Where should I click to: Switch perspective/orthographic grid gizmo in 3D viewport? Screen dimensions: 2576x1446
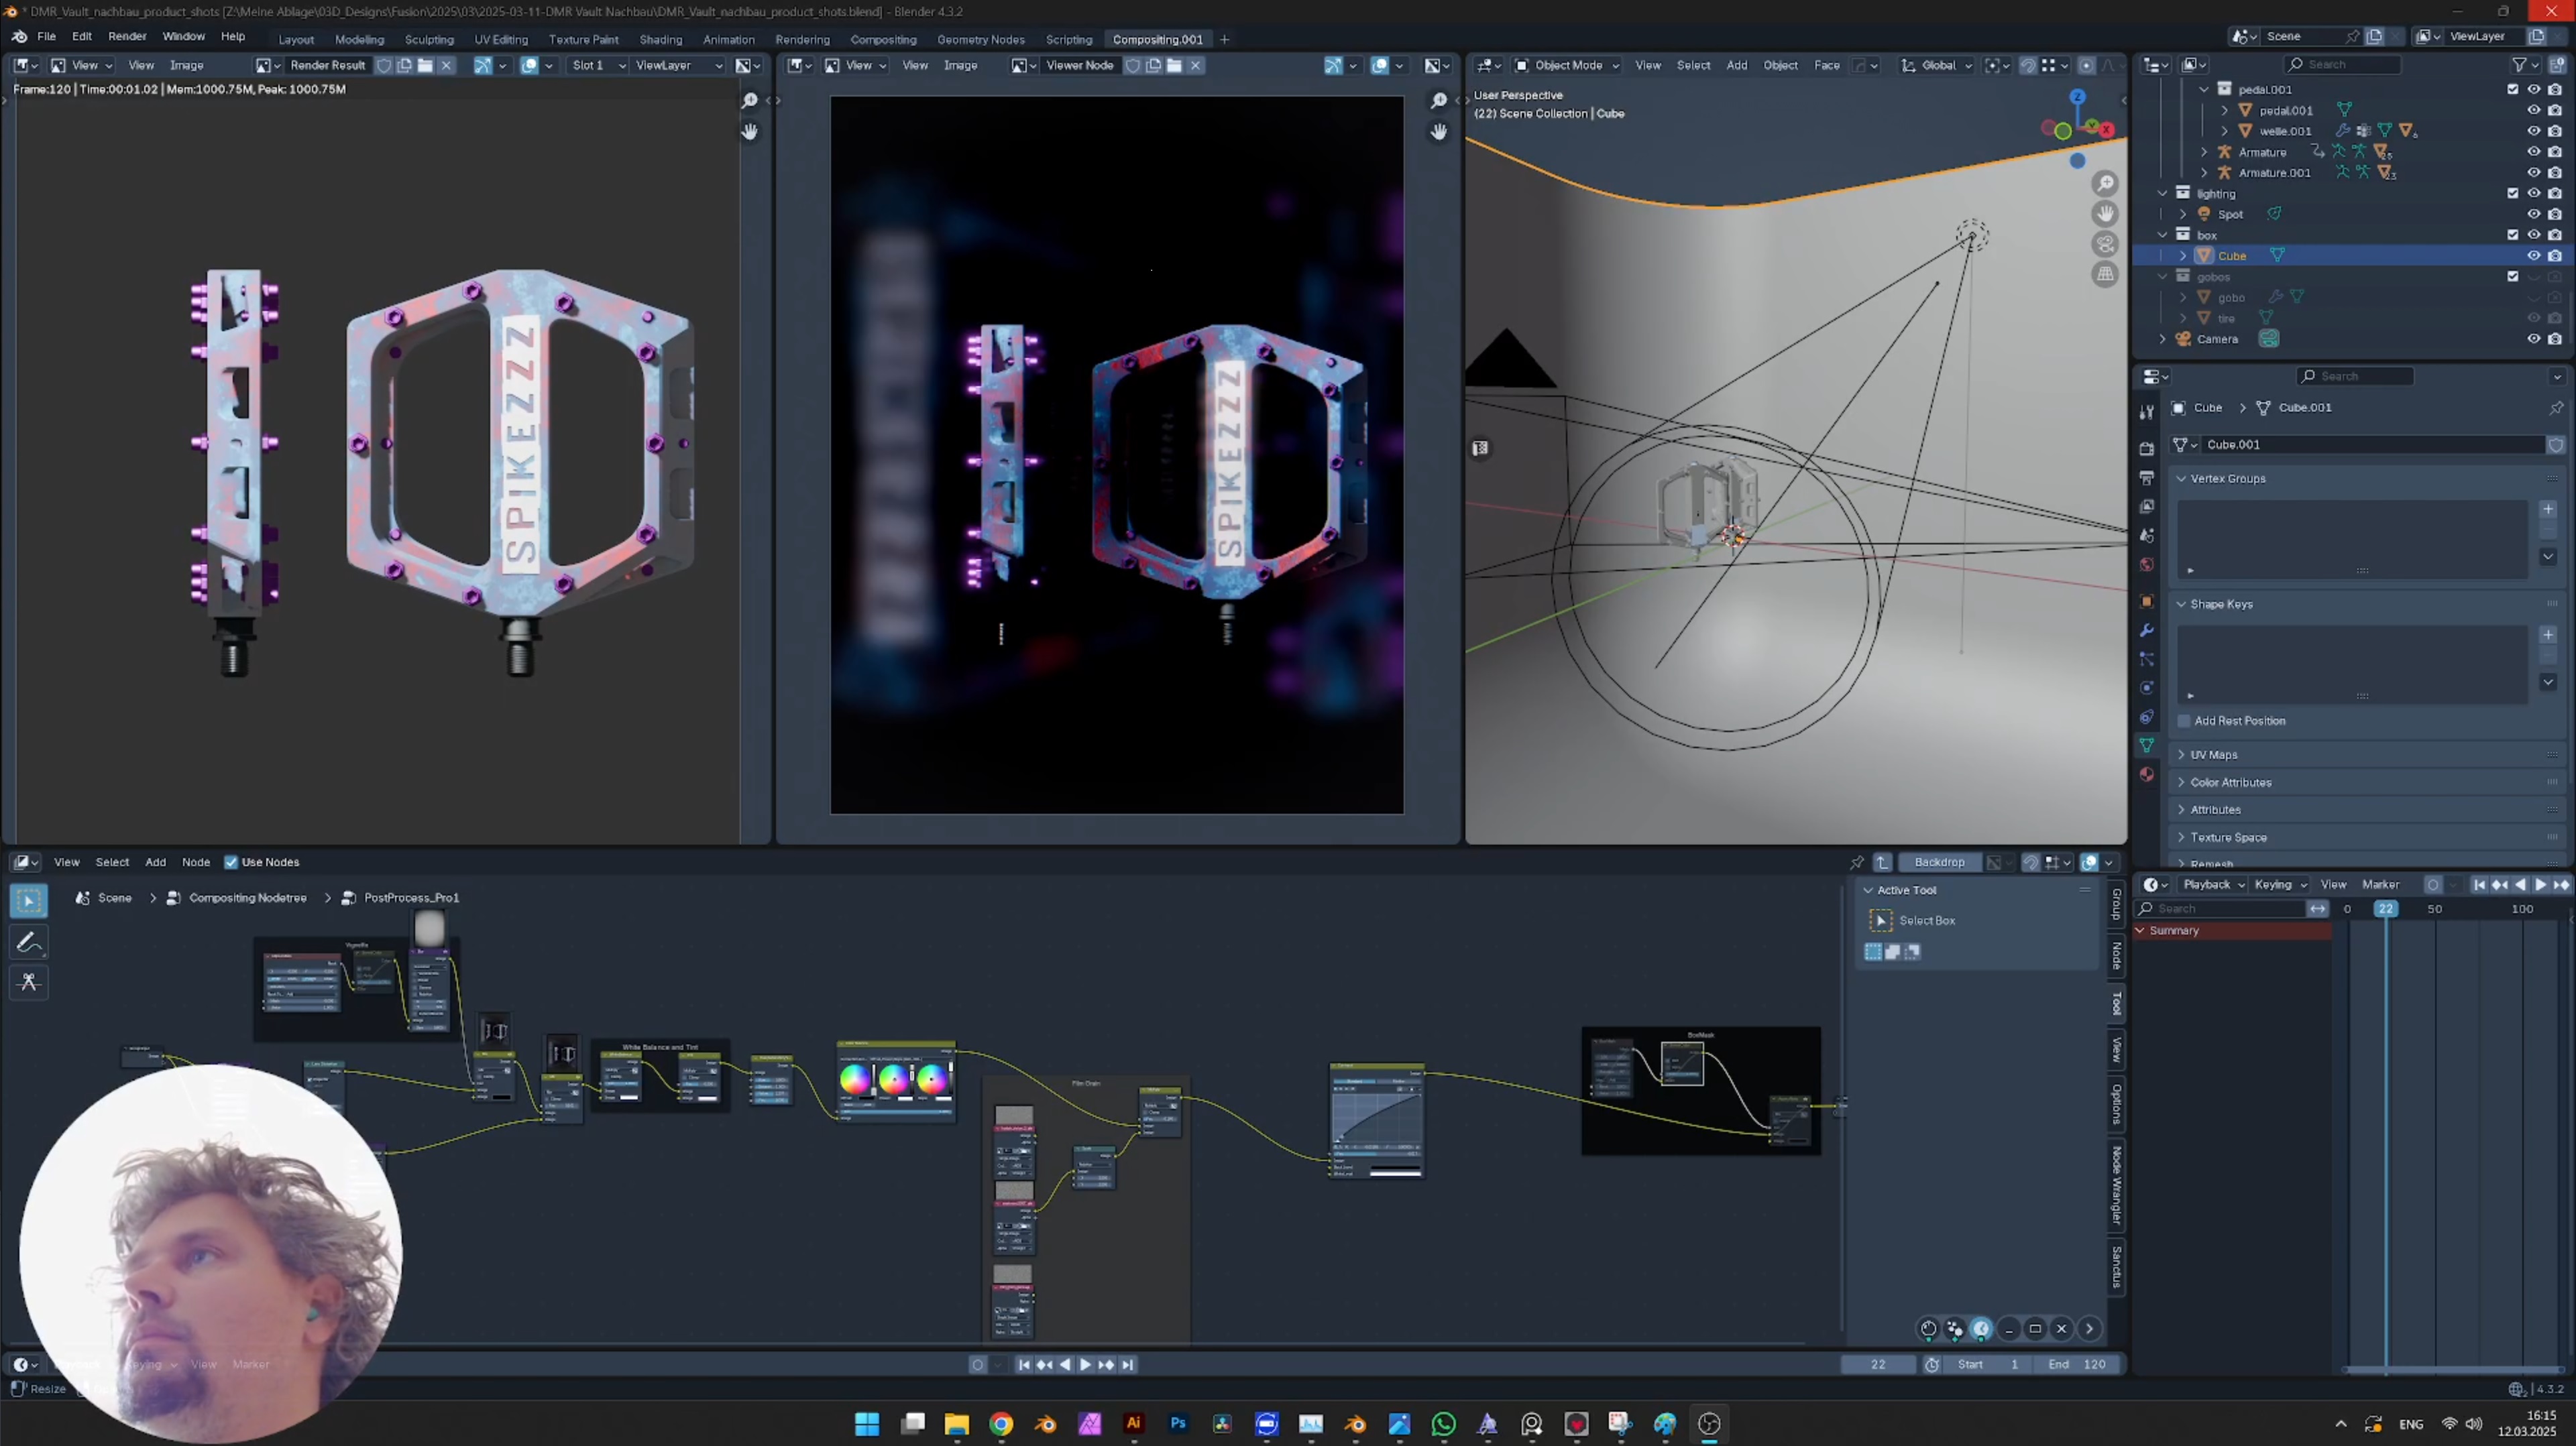(x=2106, y=274)
